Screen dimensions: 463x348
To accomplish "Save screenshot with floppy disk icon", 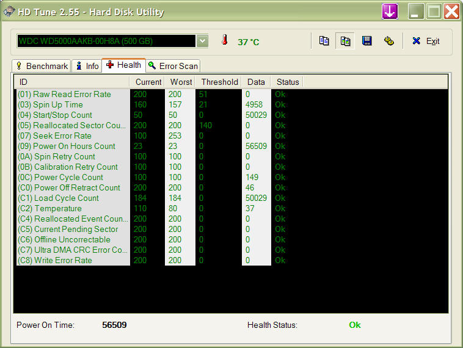I will pyautogui.click(x=366, y=41).
